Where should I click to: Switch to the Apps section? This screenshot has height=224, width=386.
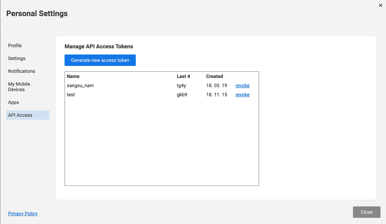tap(14, 102)
